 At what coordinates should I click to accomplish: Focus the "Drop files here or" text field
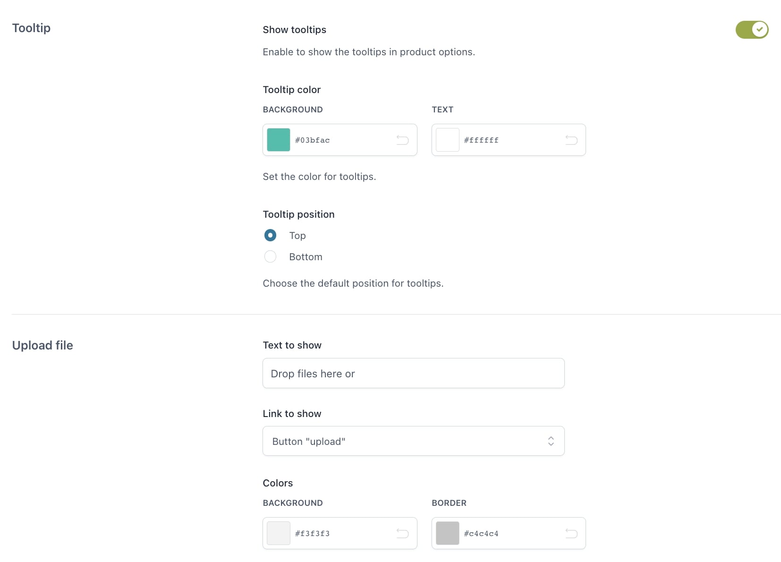tap(413, 373)
